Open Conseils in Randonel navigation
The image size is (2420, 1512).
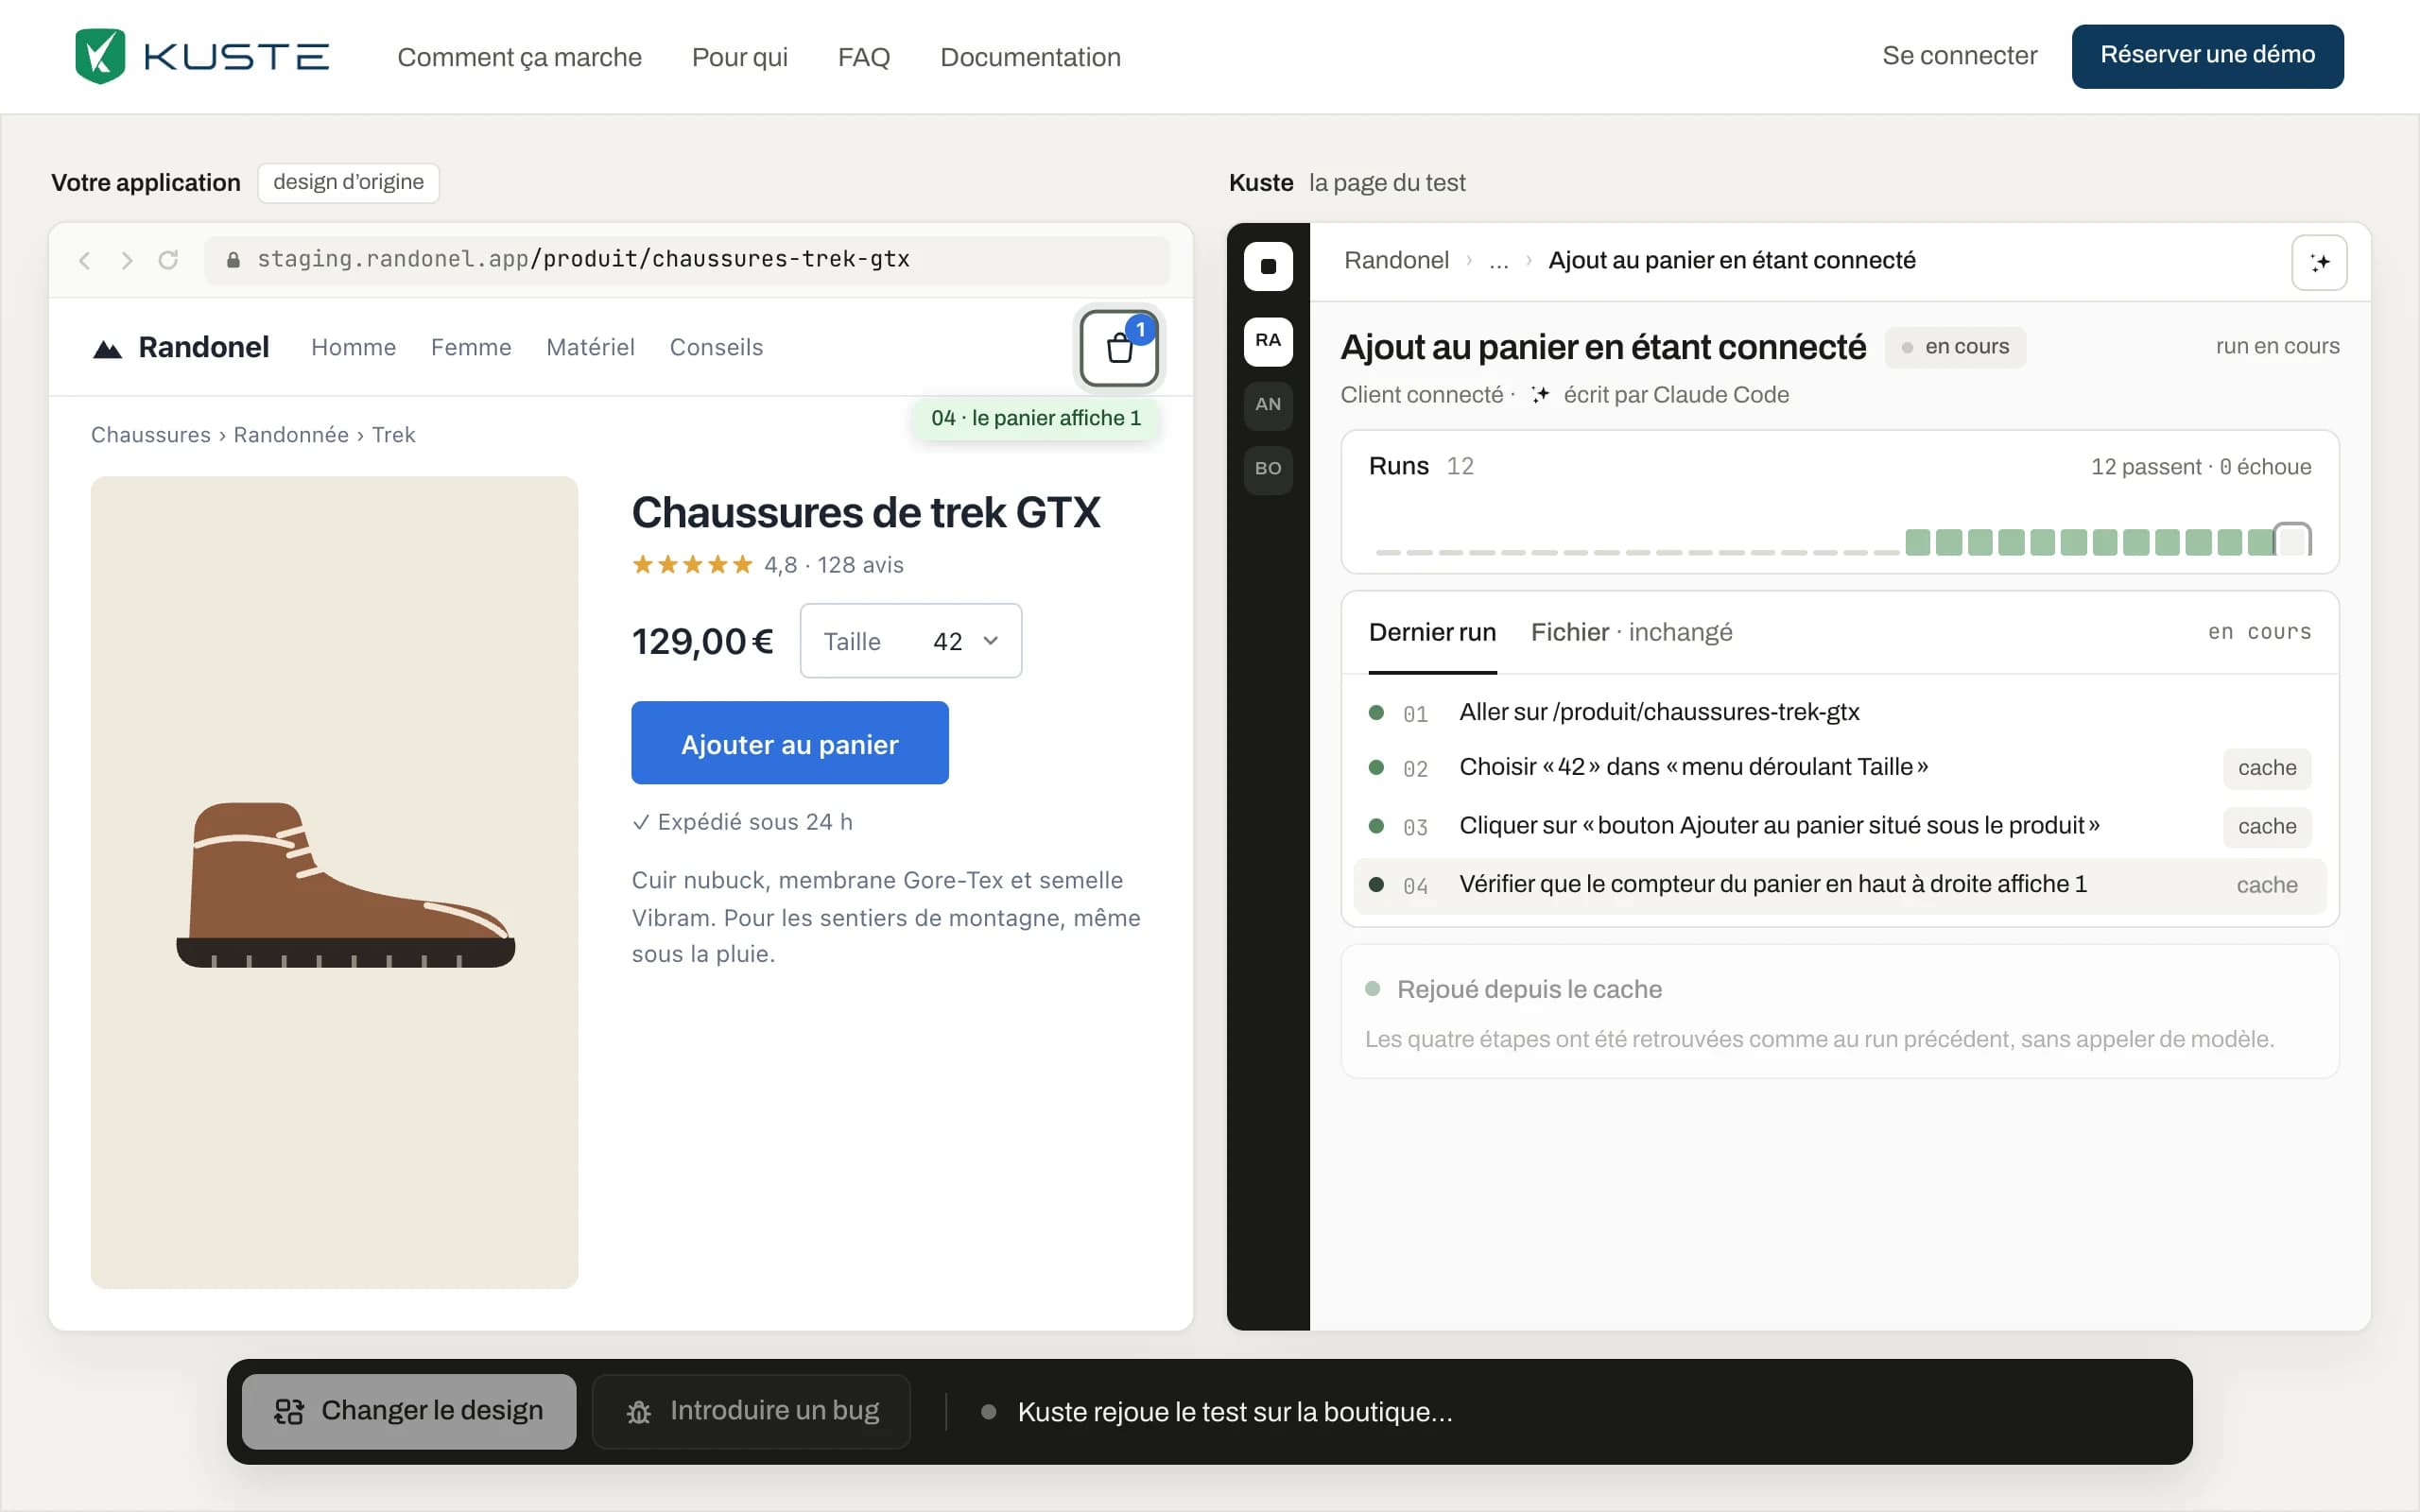716,348
